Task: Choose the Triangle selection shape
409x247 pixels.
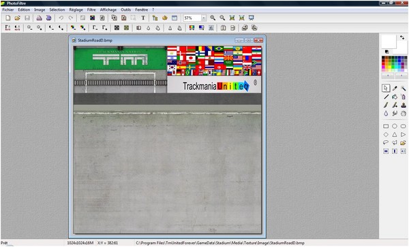Action: 395,135
